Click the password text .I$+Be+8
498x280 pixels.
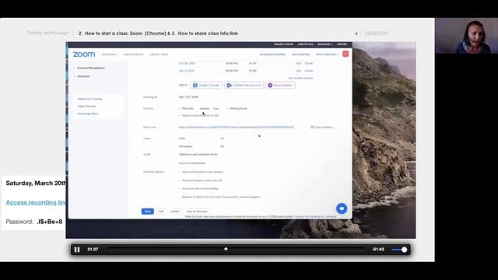tap(50, 222)
